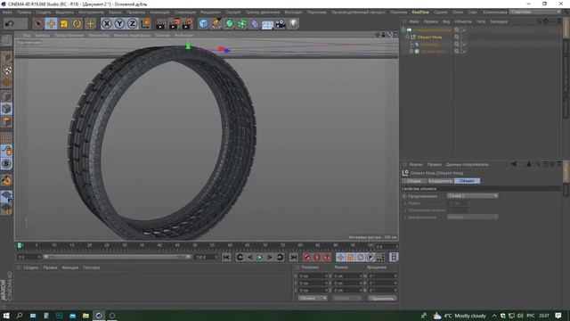Screen dimensions: 570x321
Task: Open the Создать menu
Action: [44, 12]
